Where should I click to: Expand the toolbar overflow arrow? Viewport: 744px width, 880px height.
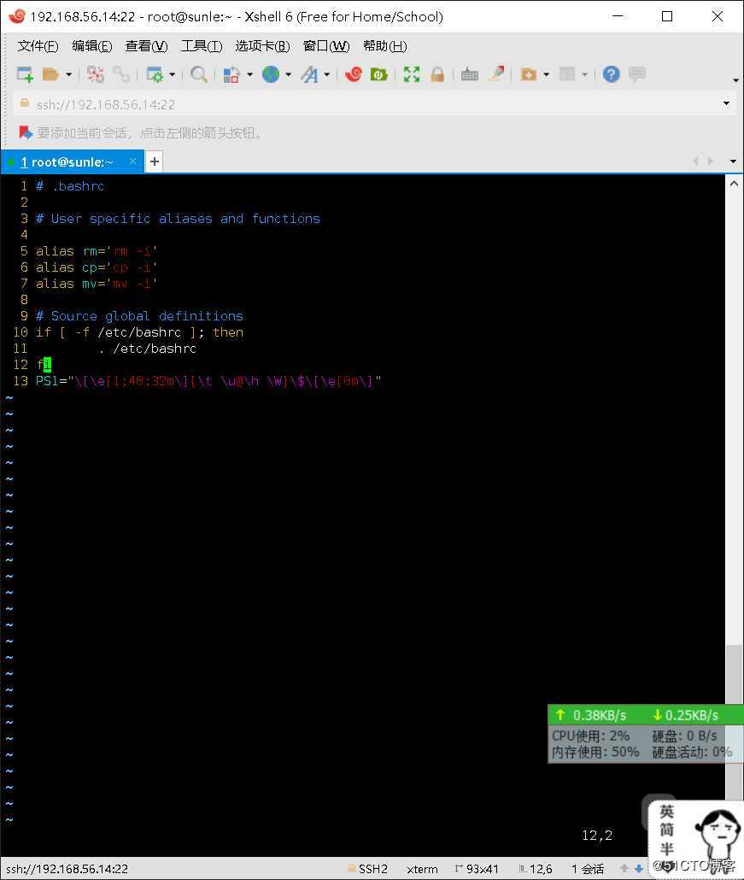(735, 80)
